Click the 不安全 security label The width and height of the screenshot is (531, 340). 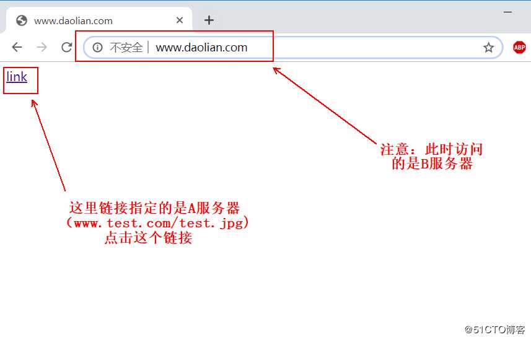pos(126,48)
